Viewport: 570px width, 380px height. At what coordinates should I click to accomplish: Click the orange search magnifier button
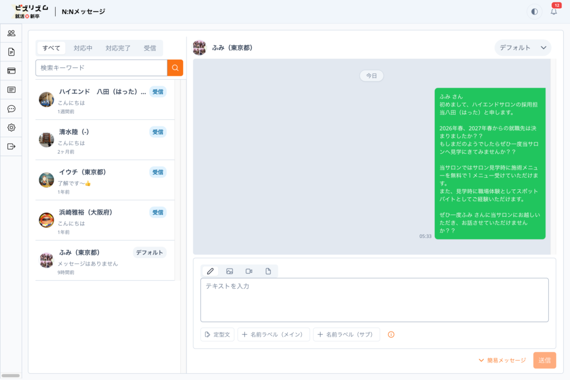click(175, 68)
